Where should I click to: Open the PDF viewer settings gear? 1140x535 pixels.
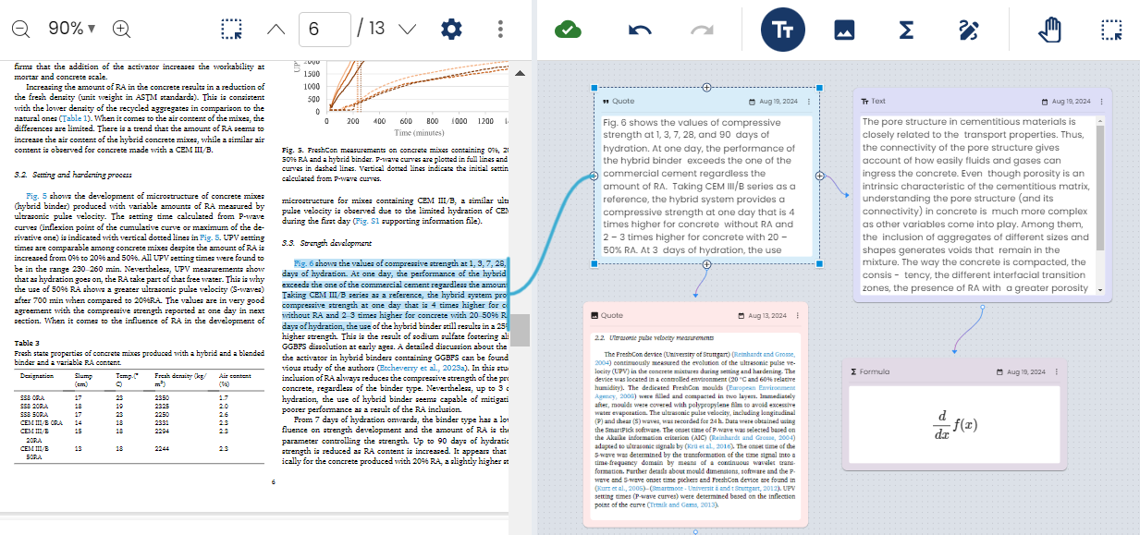click(x=450, y=29)
